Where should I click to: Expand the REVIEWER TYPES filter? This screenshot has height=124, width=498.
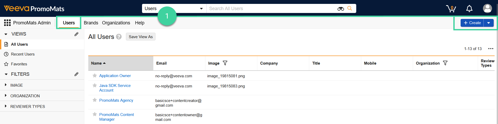tap(5, 106)
